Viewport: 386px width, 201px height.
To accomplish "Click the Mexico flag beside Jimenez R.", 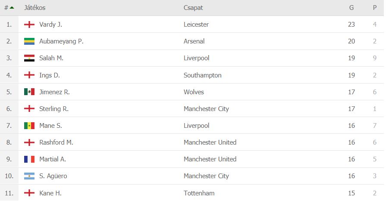I will click(29, 92).
